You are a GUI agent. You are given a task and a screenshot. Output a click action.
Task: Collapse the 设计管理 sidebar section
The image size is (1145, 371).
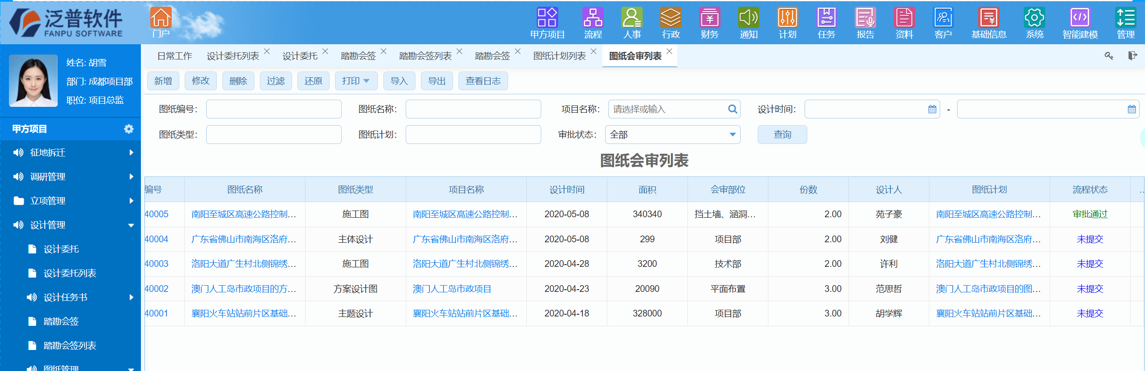131,225
